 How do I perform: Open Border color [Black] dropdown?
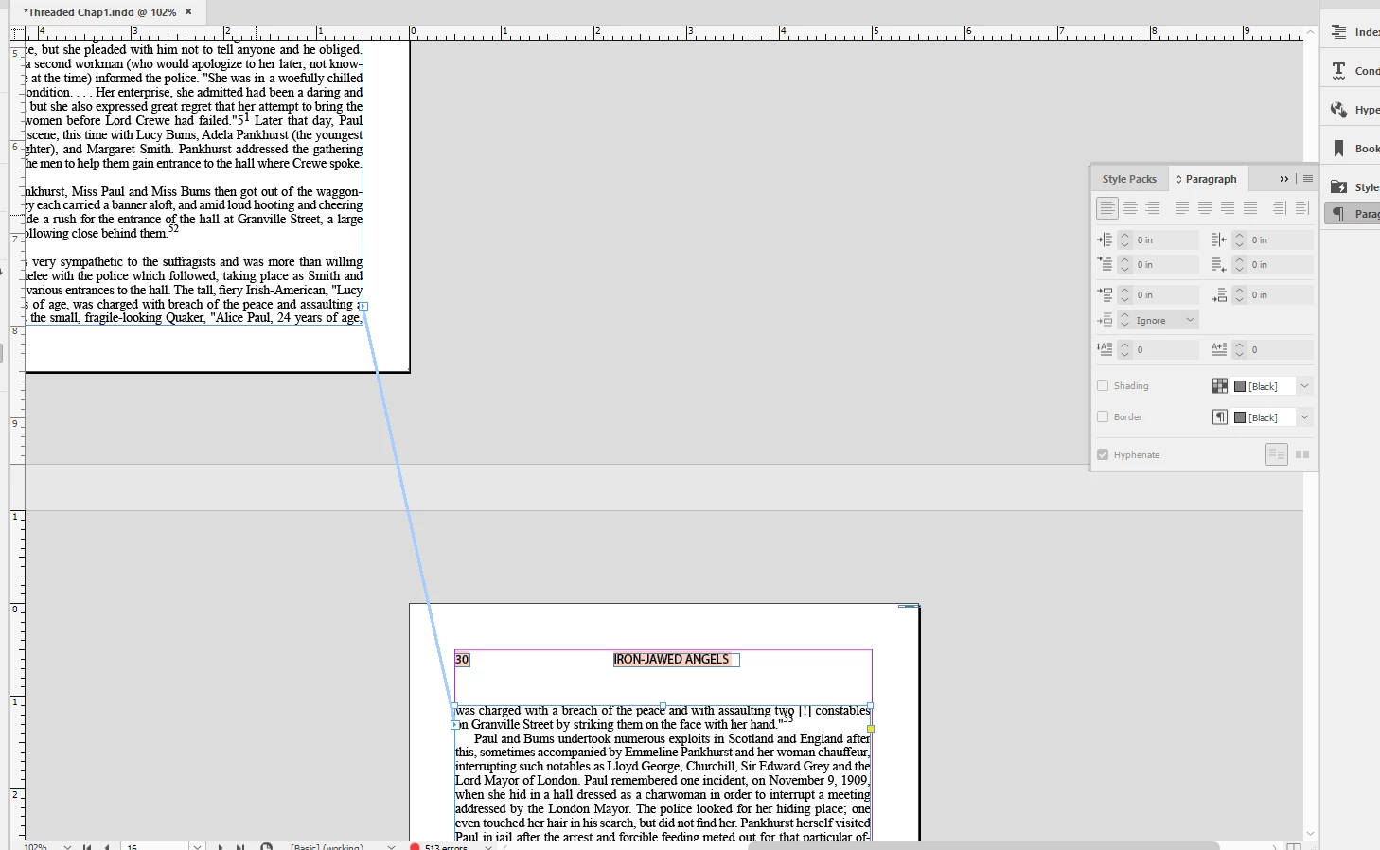tap(1304, 417)
